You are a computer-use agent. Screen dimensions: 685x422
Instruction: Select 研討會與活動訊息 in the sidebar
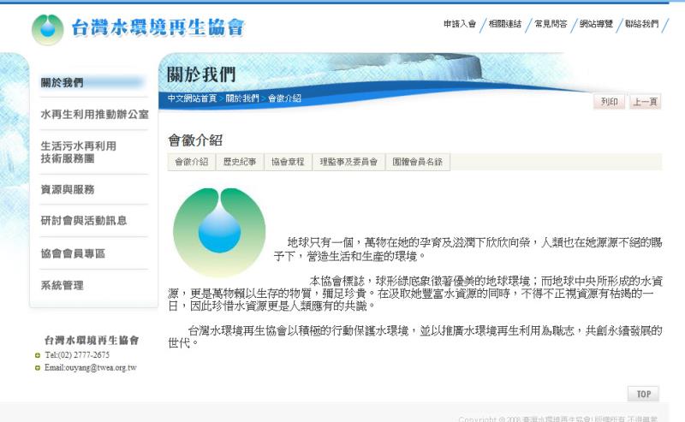point(84,221)
